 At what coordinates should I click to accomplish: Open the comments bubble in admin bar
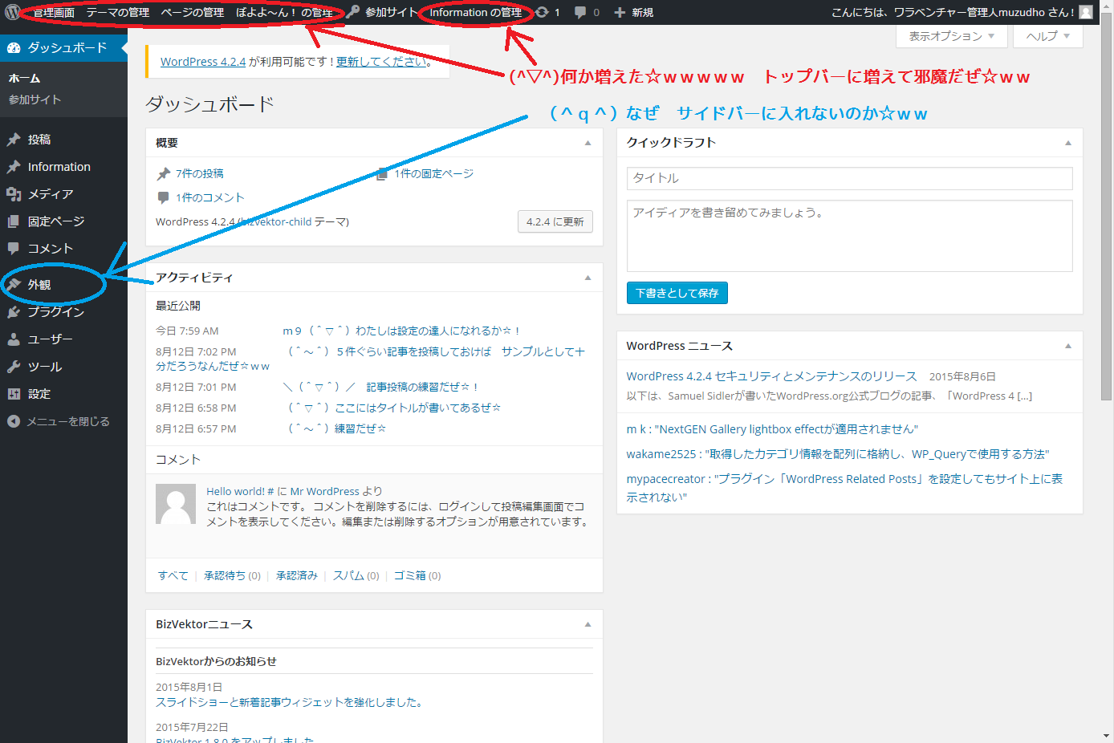pos(581,13)
